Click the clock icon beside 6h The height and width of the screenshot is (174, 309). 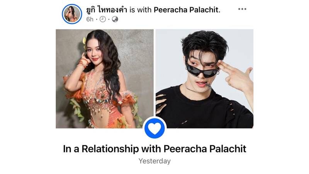click(x=103, y=19)
